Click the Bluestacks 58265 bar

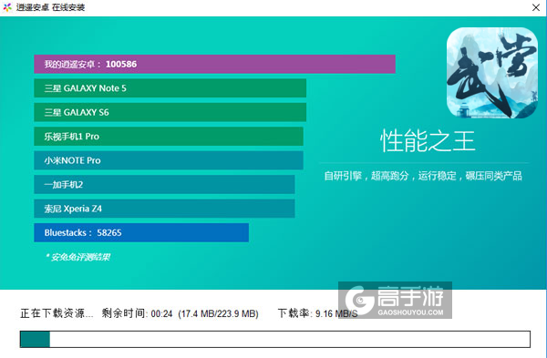[141, 232]
